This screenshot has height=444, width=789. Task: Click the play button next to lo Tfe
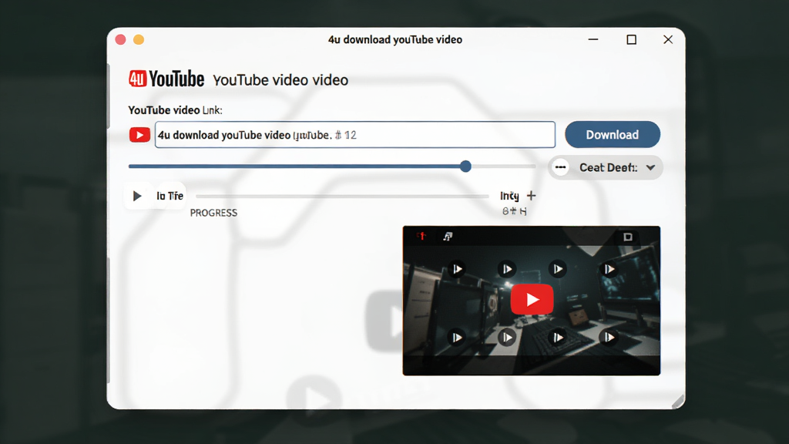click(137, 196)
